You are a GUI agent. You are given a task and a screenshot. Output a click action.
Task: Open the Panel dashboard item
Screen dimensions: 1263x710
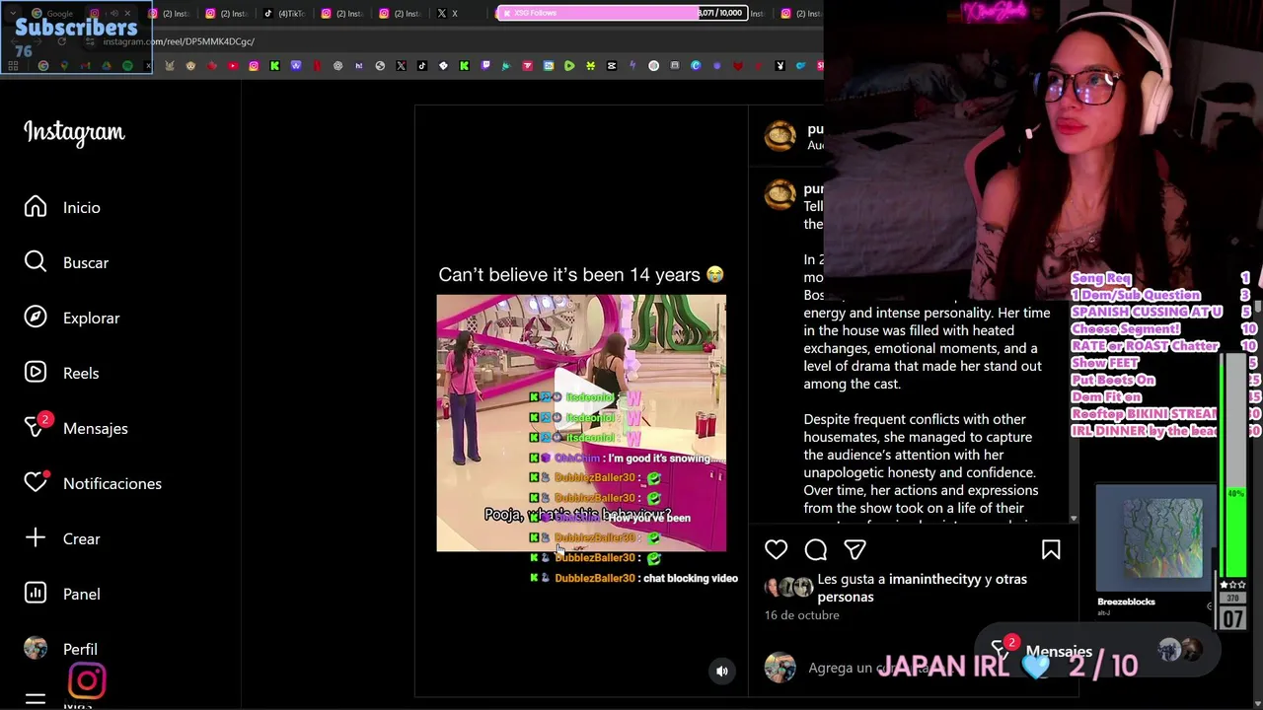62,594
